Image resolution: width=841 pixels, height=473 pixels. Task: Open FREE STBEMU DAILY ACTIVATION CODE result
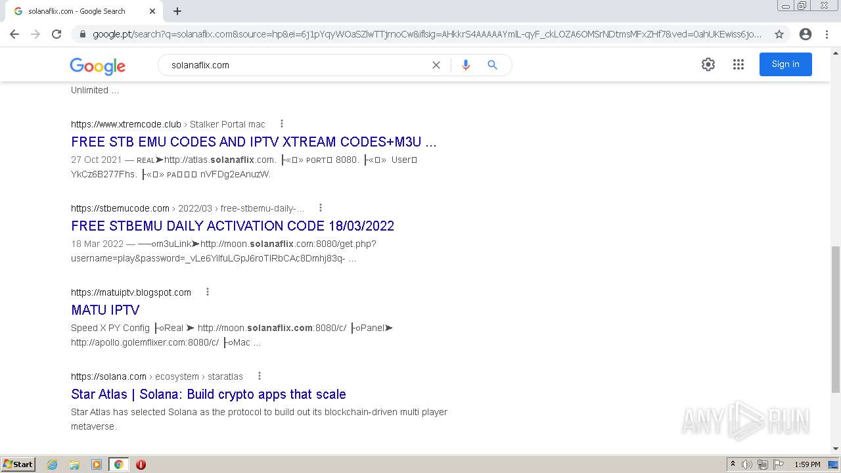(233, 226)
